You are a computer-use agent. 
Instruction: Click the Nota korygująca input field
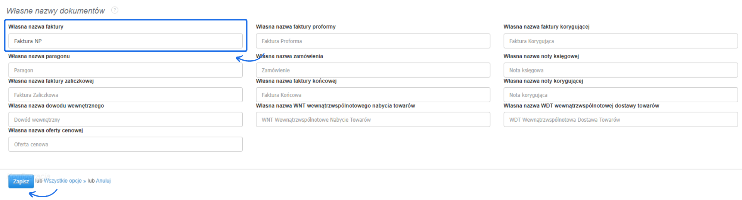click(x=620, y=95)
